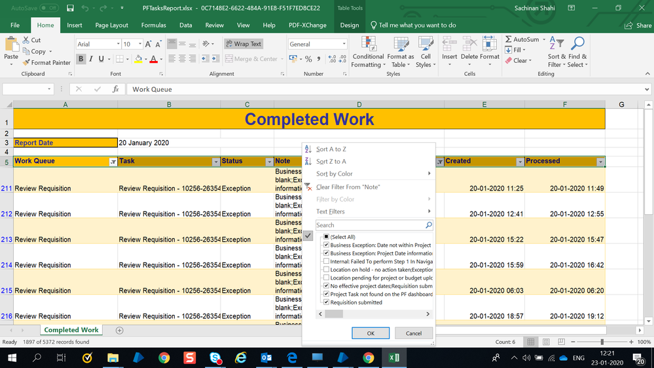Toggle Wrap Text in the ribbon
The image size is (654, 368).
[x=243, y=44]
